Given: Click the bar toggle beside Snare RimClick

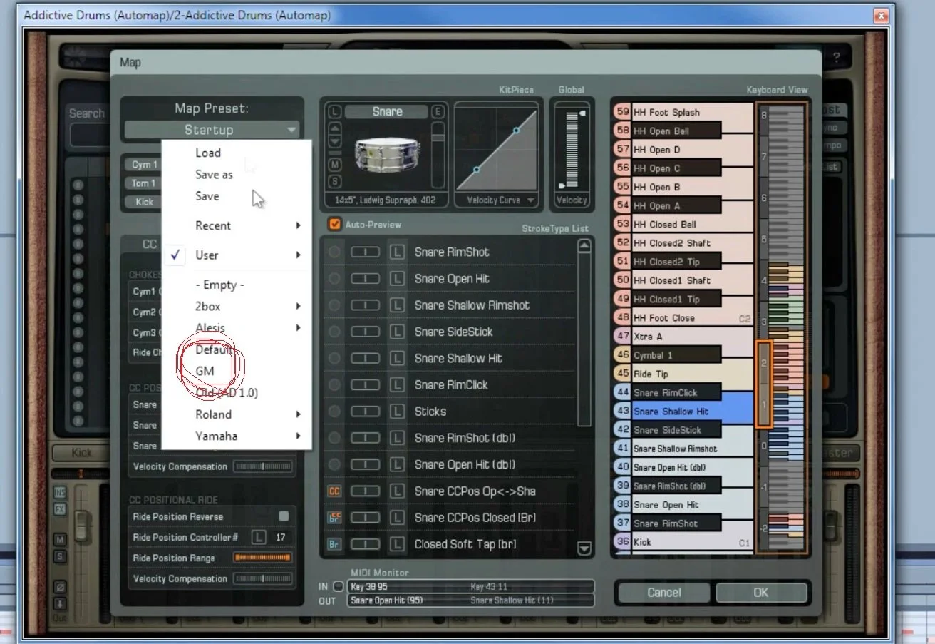Looking at the screenshot, I should coord(365,385).
